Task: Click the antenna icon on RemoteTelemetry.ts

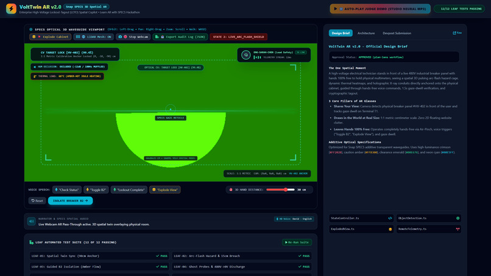Action: click(x=457, y=229)
